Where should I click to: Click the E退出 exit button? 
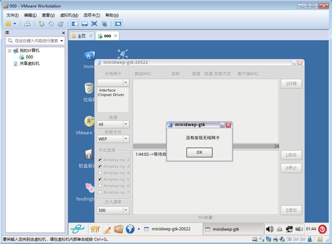[292, 210]
